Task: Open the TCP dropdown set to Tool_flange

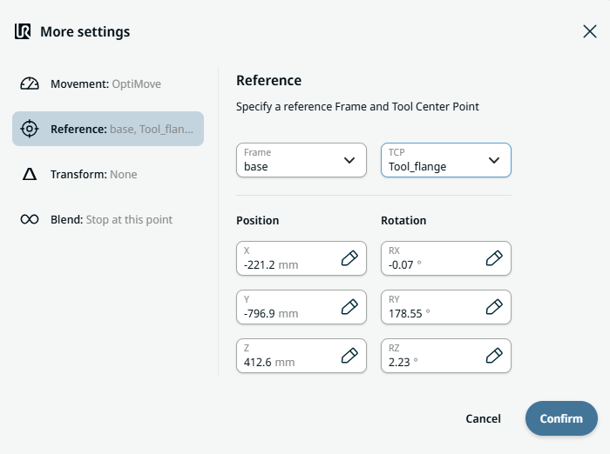Action: 445,160
